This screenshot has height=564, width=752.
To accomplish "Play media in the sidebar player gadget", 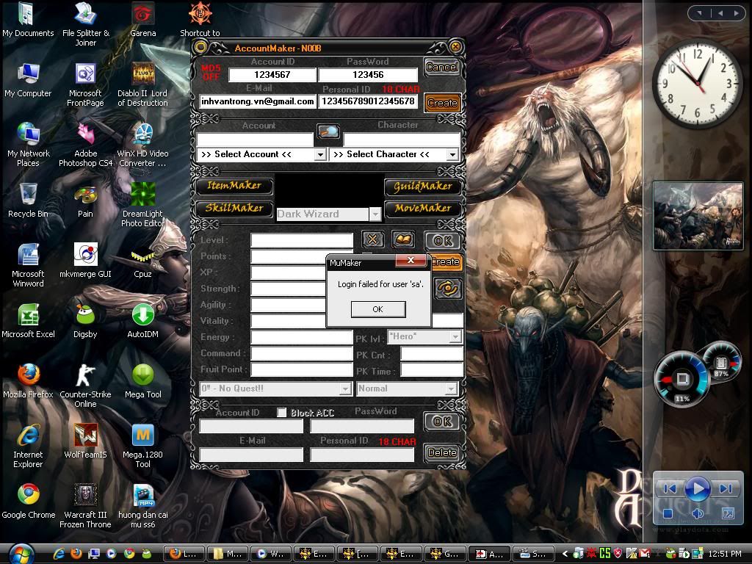I will [x=698, y=488].
